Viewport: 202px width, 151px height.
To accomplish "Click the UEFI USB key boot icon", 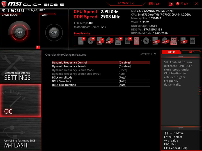I will click(x=118, y=41).
